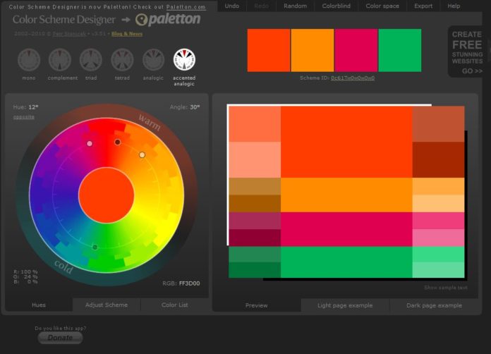
Task: Click the green swatch in top palette
Action: pyautogui.click(x=399, y=50)
